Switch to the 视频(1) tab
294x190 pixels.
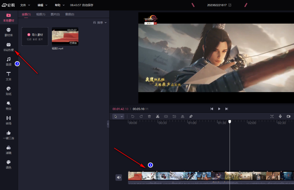(x=41, y=14)
